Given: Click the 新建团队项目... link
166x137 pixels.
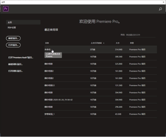Looking at the screenshot, I should tap(15, 64).
